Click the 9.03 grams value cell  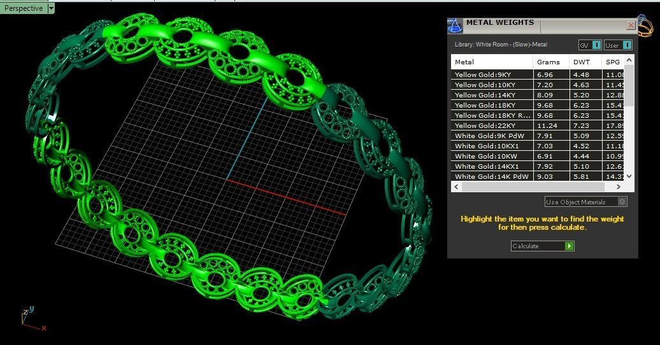pos(552,176)
